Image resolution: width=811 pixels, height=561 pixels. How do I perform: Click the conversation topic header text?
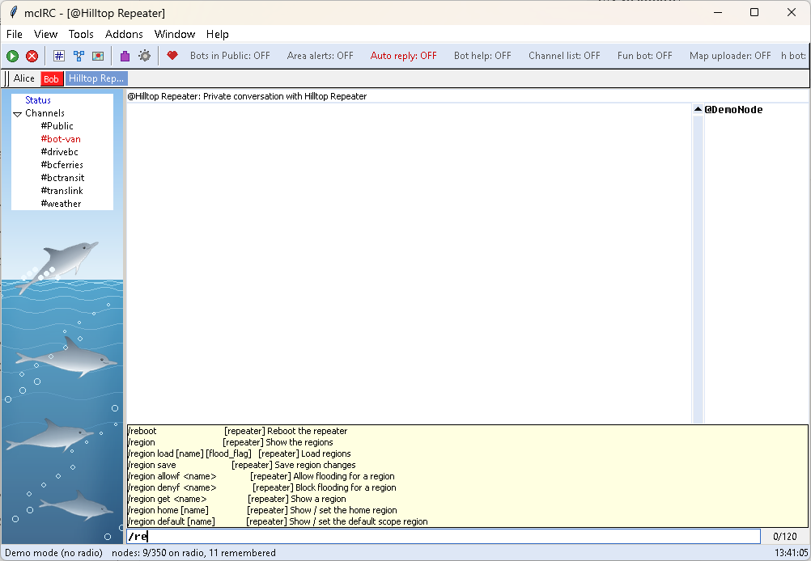click(247, 97)
